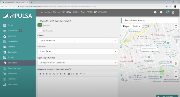Zoom out on the map

click(x=176, y=77)
